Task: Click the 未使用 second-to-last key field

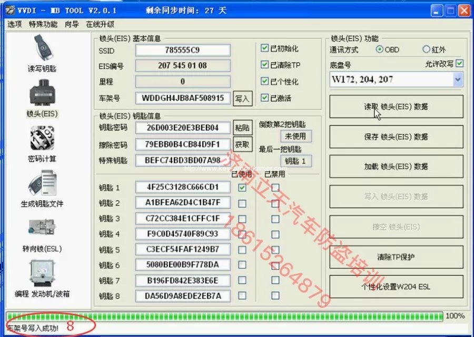Action: coord(295,136)
